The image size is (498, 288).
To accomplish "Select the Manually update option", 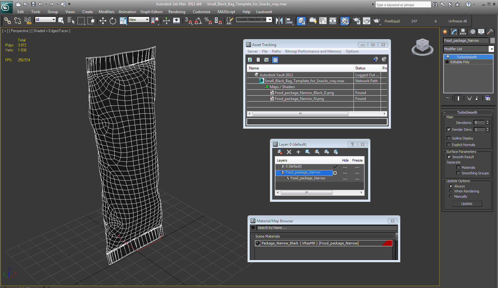I will pos(451,196).
